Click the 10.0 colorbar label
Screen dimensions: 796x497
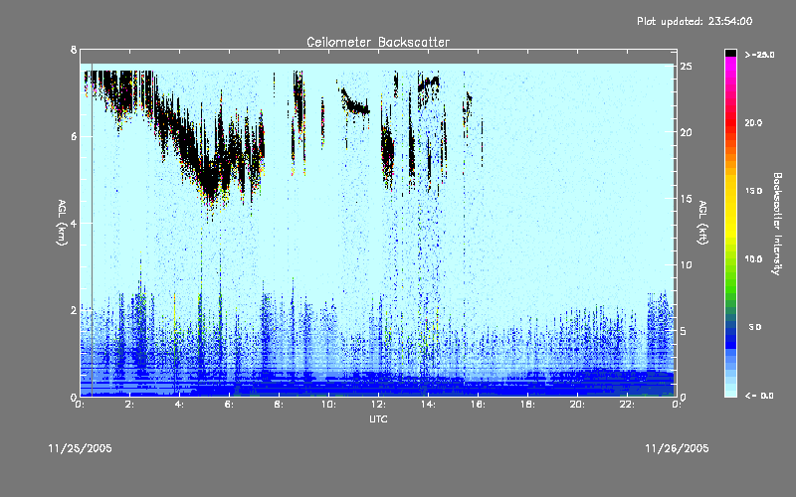(x=753, y=259)
